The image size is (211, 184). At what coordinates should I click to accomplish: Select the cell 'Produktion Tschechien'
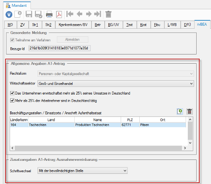click(x=97, y=125)
